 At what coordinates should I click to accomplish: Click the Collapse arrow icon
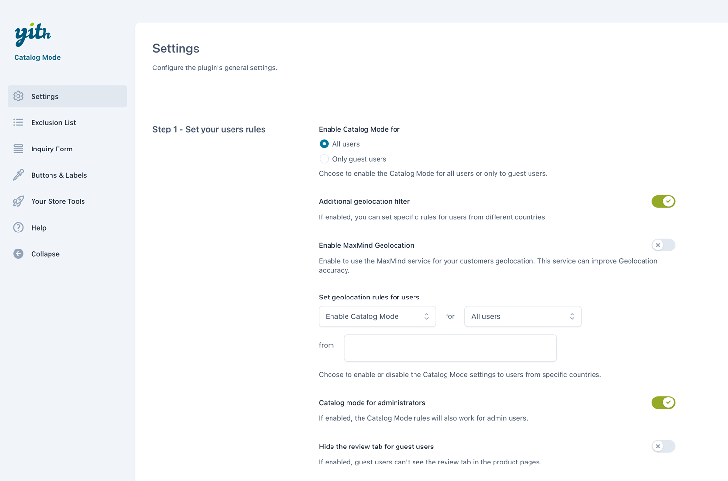coord(18,254)
